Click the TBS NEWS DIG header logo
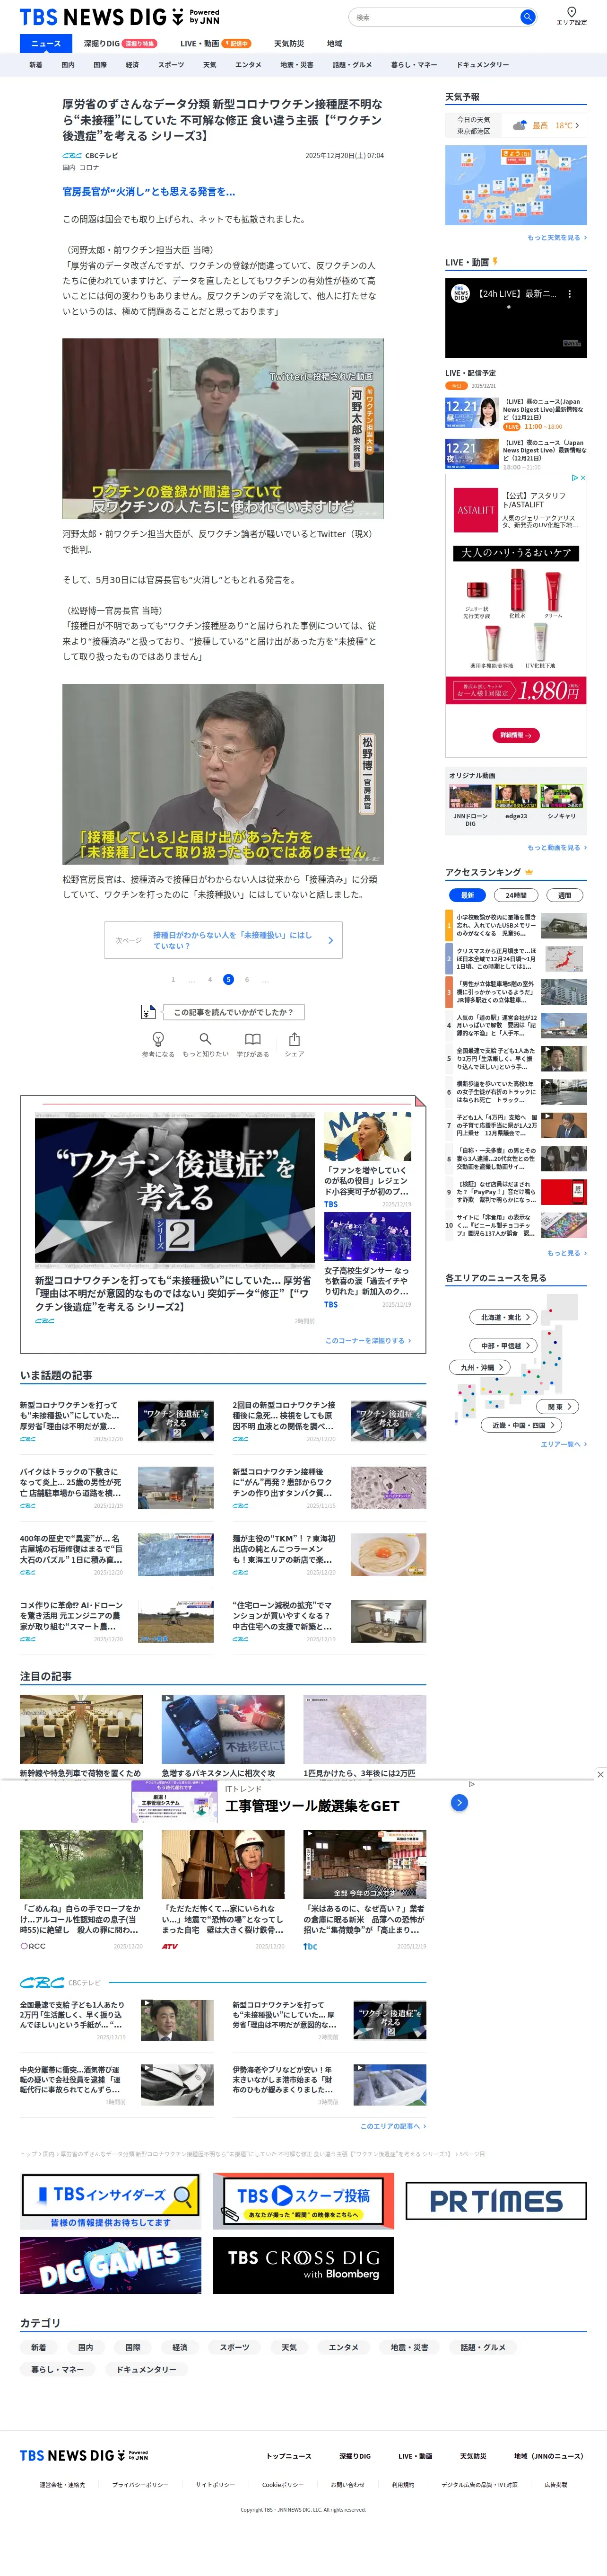Viewport: 607px width, 2576px height. [119, 17]
